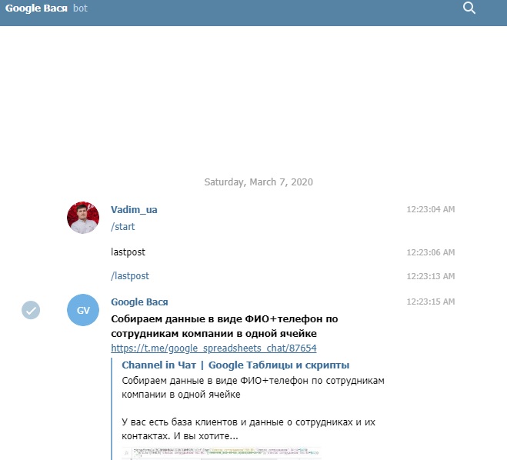Viewport: 507px width, 460px height.
Task: Open the preview image thumbnail at bottom
Action: tap(222, 454)
